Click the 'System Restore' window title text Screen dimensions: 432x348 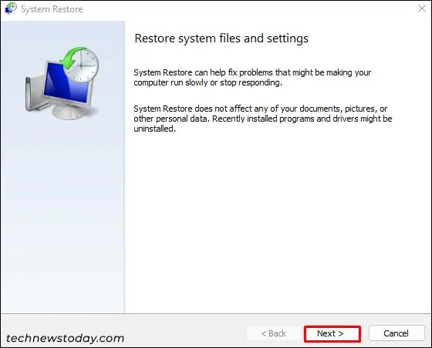pos(52,9)
